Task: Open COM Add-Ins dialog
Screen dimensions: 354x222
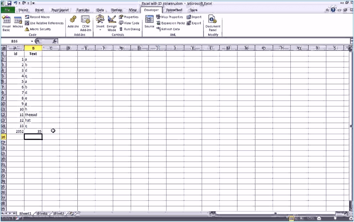Action: [x=85, y=23]
